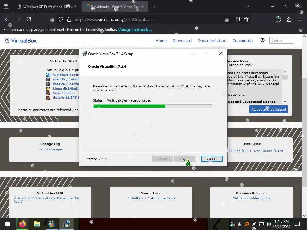Open the List of changes link

coord(50,149)
